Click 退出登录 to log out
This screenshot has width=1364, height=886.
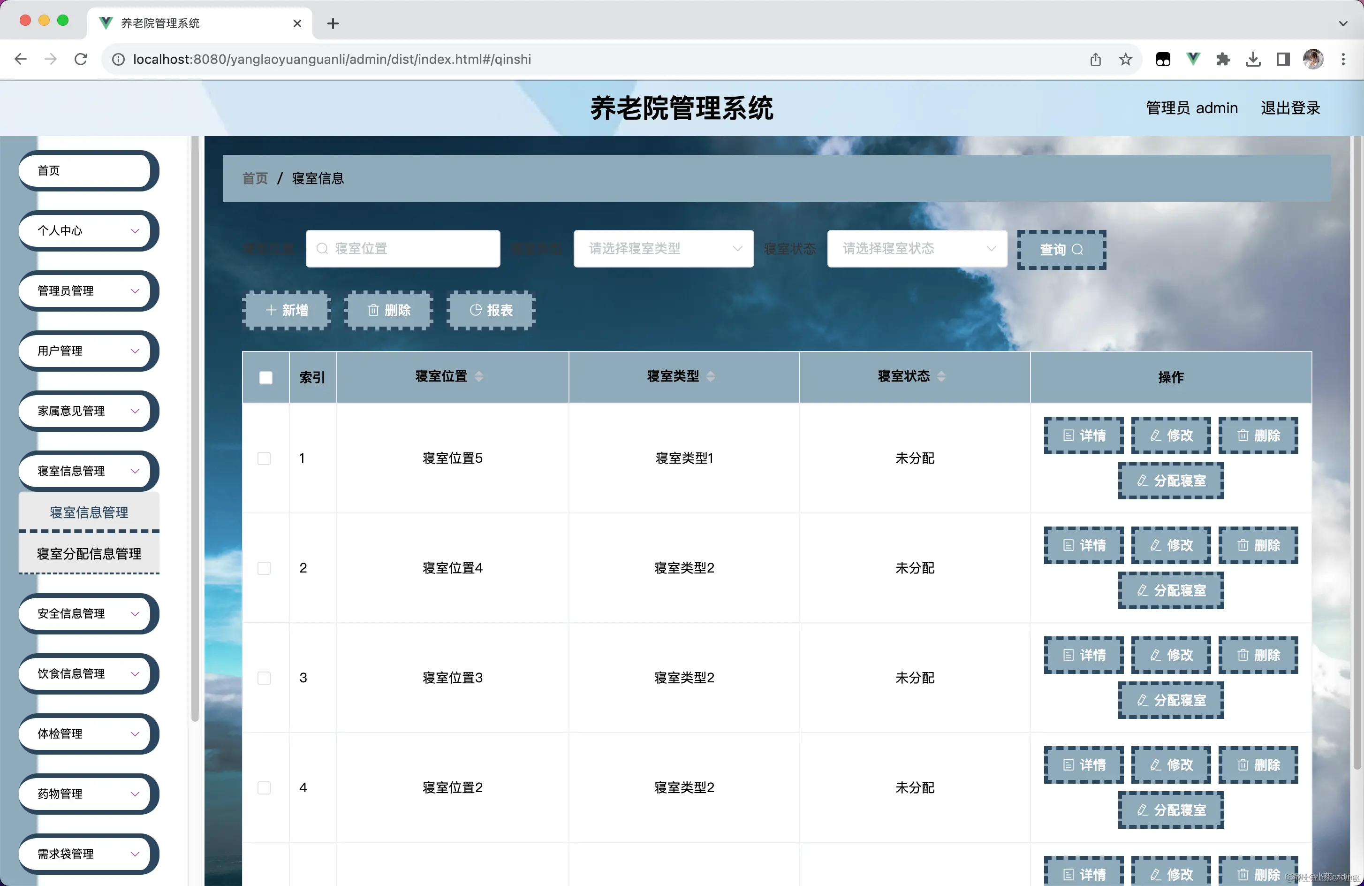[x=1290, y=108]
